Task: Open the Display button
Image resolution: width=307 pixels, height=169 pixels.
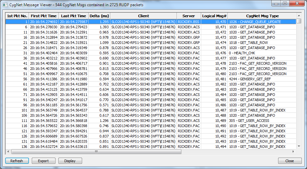Action: tap(70, 161)
